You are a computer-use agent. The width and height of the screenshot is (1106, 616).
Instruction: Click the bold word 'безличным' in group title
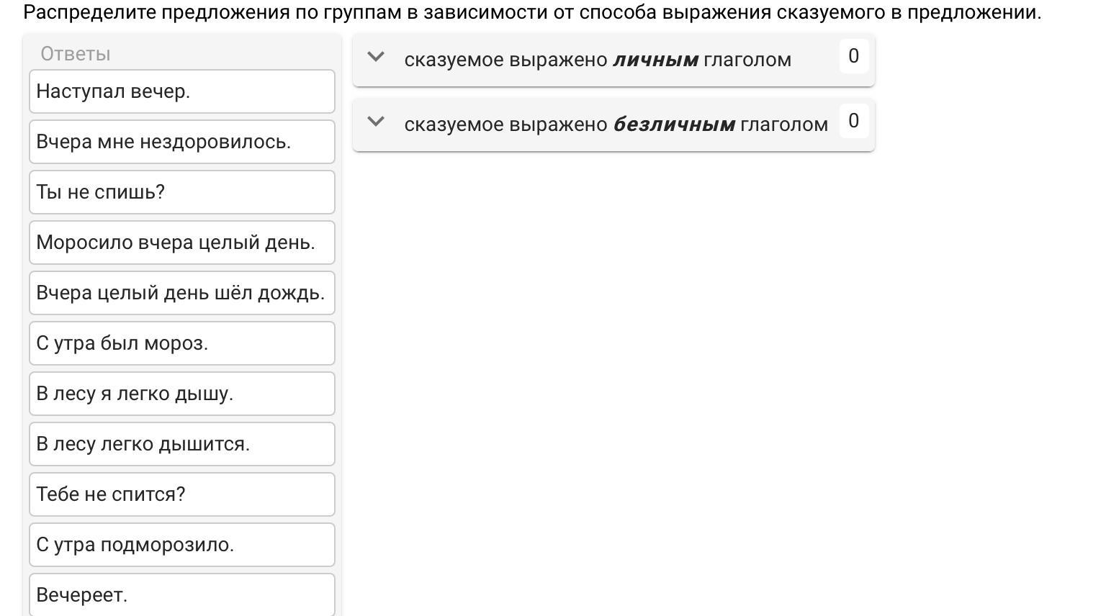(674, 124)
